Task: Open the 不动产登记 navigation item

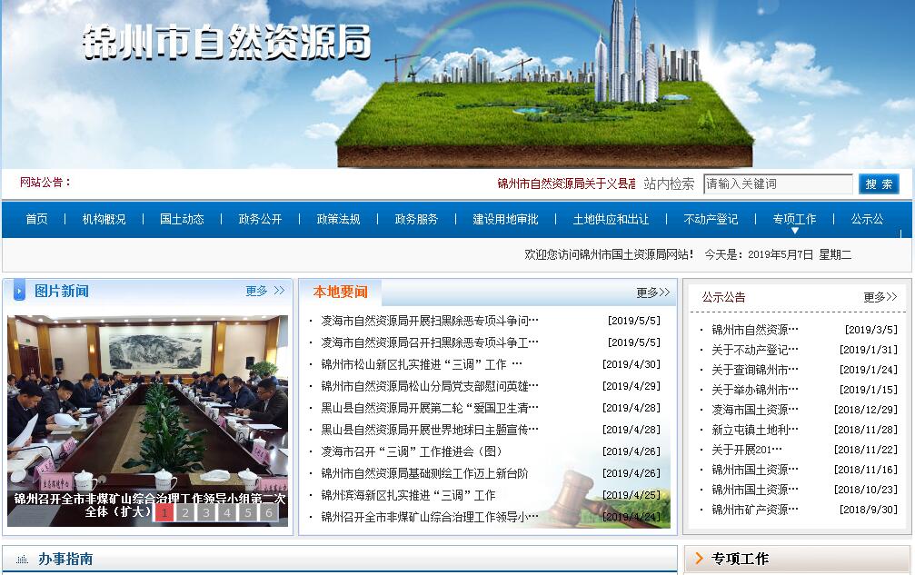Action: tap(711, 219)
